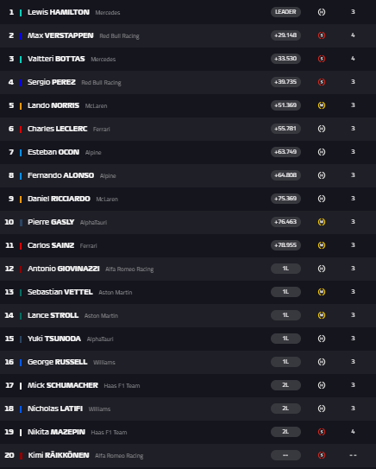Click Norris's medium tyre icon
The image size is (376, 469).
[322, 105]
